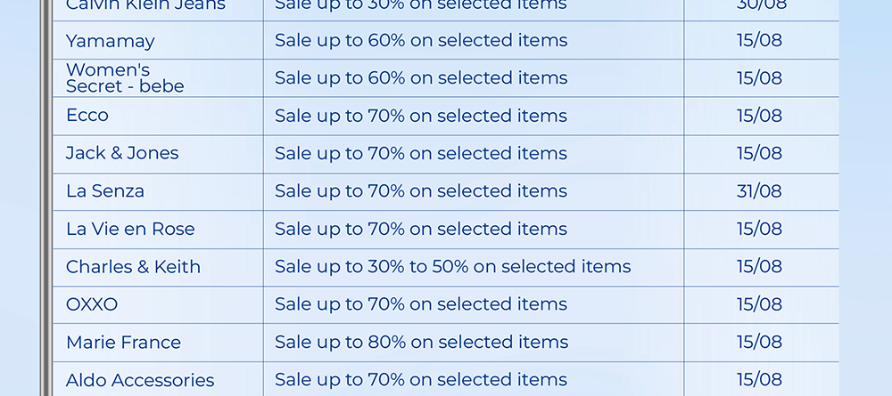Select the 80% sale offer text
The height and width of the screenshot is (396, 892).
[421, 343]
